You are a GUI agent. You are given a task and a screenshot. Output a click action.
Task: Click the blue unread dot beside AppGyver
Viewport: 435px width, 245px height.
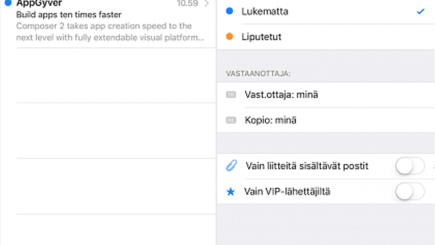coord(8,3)
